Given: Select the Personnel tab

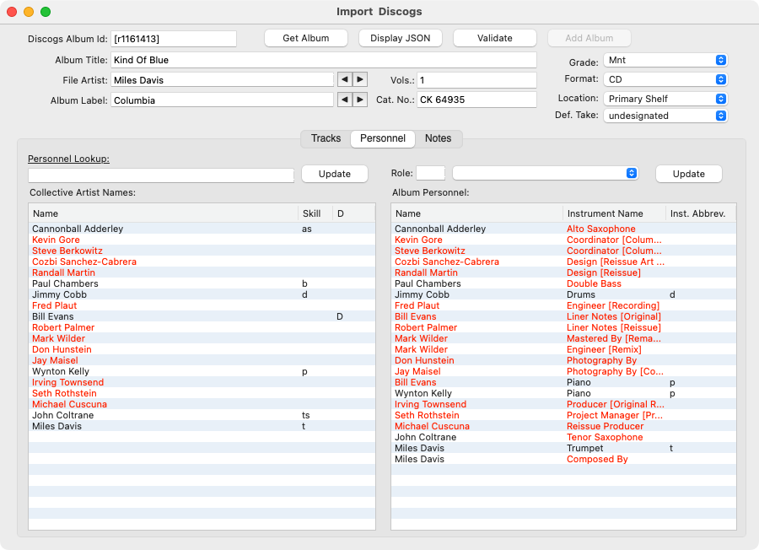Looking at the screenshot, I should (x=382, y=138).
